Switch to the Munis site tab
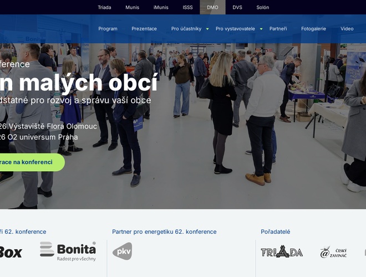The width and height of the screenshot is (366, 277). (x=133, y=7)
